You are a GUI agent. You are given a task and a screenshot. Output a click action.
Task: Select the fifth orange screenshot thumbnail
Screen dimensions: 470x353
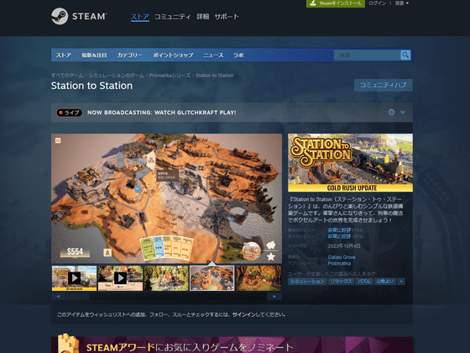(x=258, y=278)
